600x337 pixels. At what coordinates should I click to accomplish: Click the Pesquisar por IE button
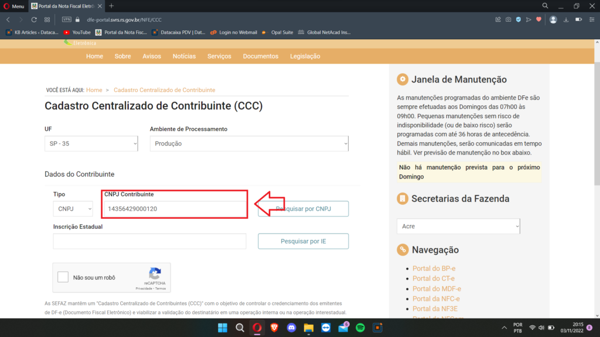[303, 242]
